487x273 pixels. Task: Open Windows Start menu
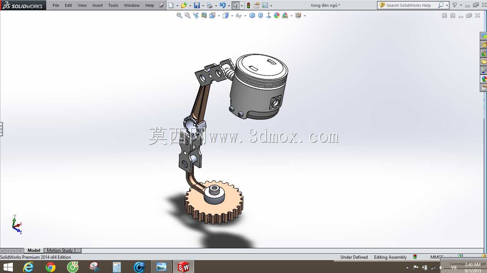(8, 267)
